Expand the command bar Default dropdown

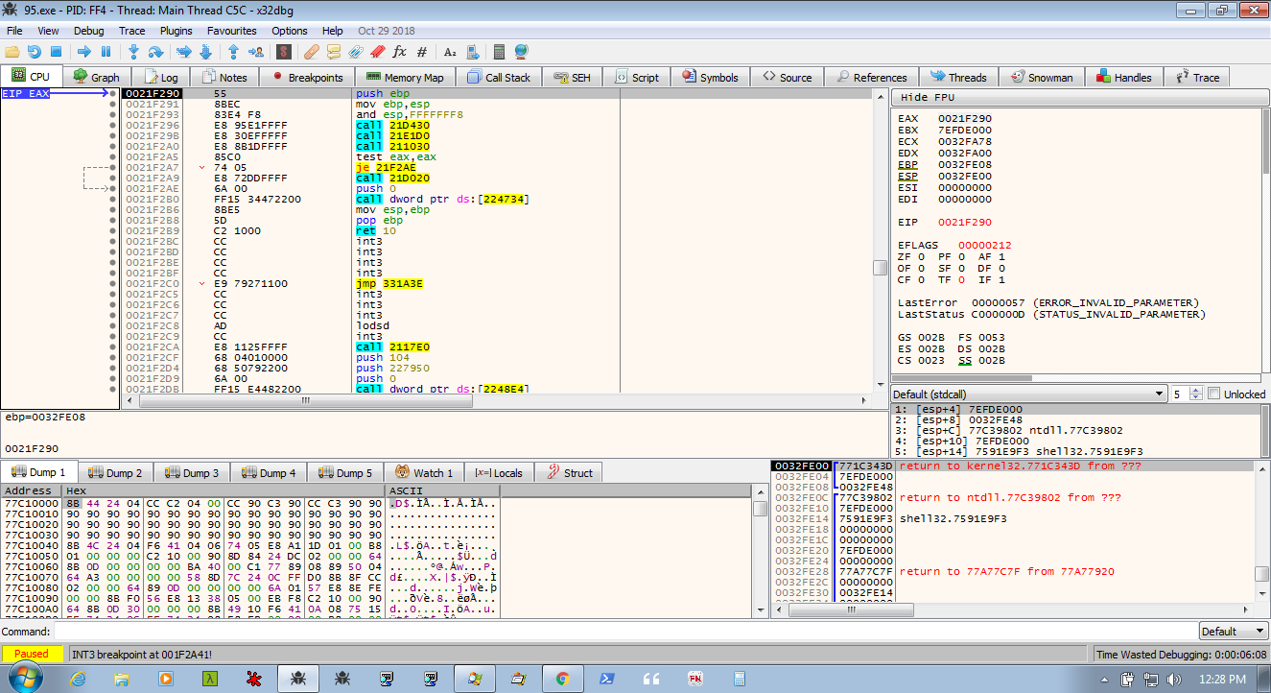point(1232,632)
